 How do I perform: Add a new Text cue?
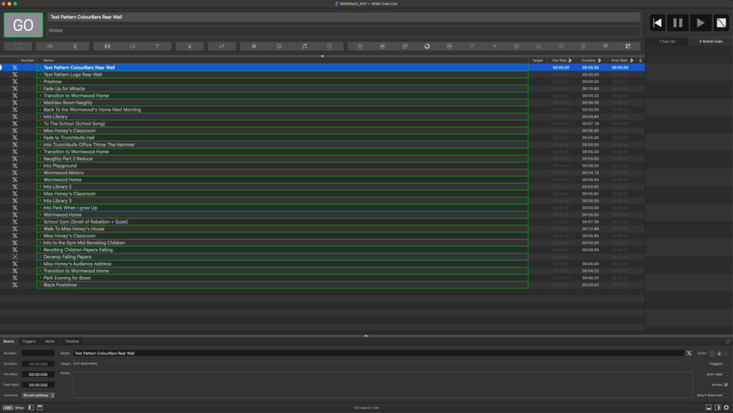(x=157, y=46)
